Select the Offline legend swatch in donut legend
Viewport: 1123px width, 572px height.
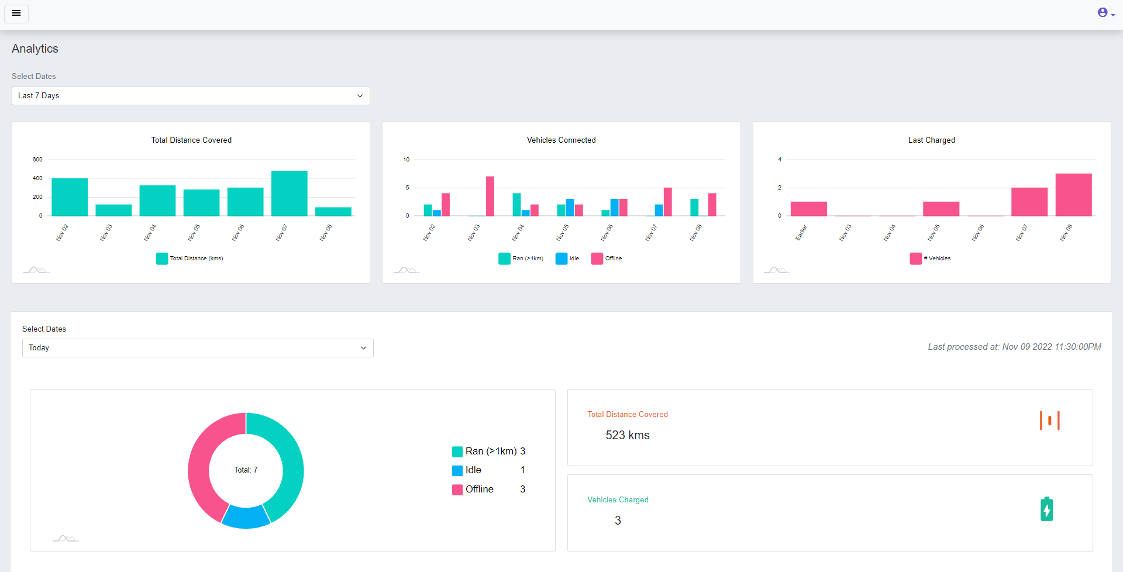pyautogui.click(x=457, y=490)
